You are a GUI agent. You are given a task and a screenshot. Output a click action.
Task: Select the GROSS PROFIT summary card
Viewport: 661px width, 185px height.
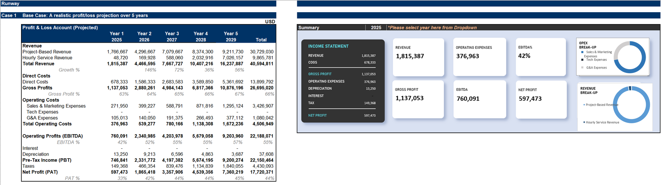click(418, 99)
